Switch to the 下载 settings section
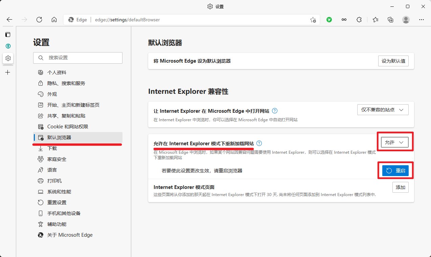 tap(52, 148)
